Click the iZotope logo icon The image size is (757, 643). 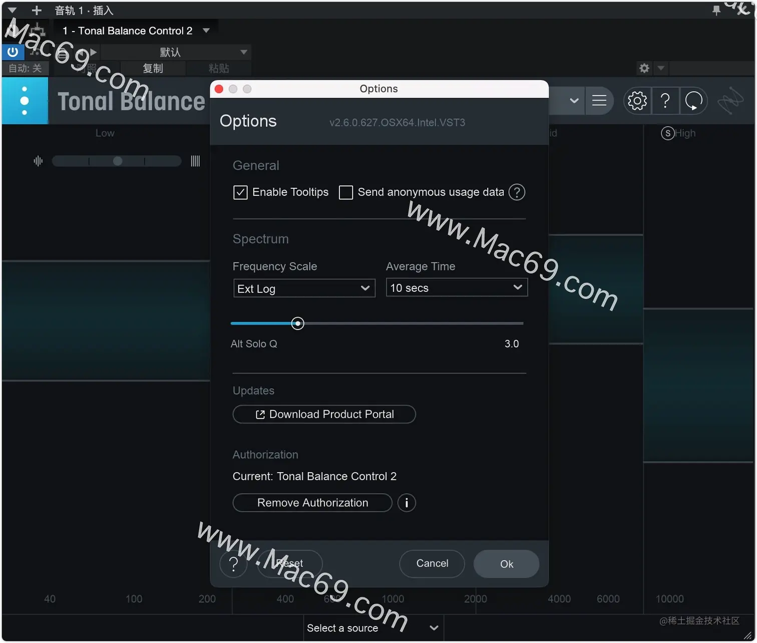coord(730,101)
